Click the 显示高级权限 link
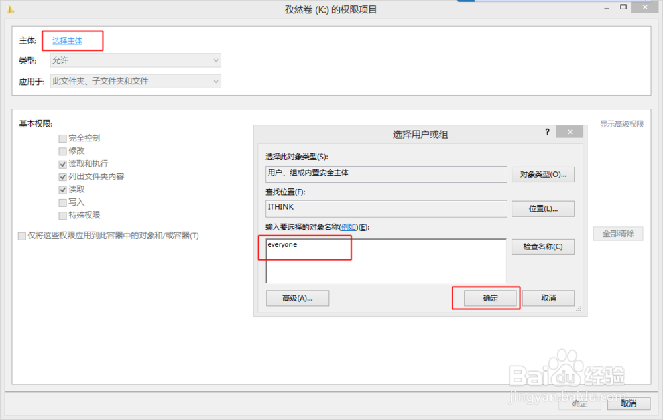663x420 pixels. 622,124
